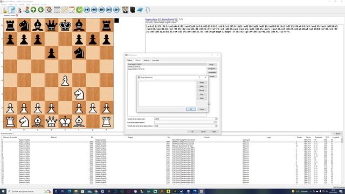Click the Nalimov tablebase path field
Viewport: 345px width, 194px height.
pyautogui.click(x=184, y=122)
